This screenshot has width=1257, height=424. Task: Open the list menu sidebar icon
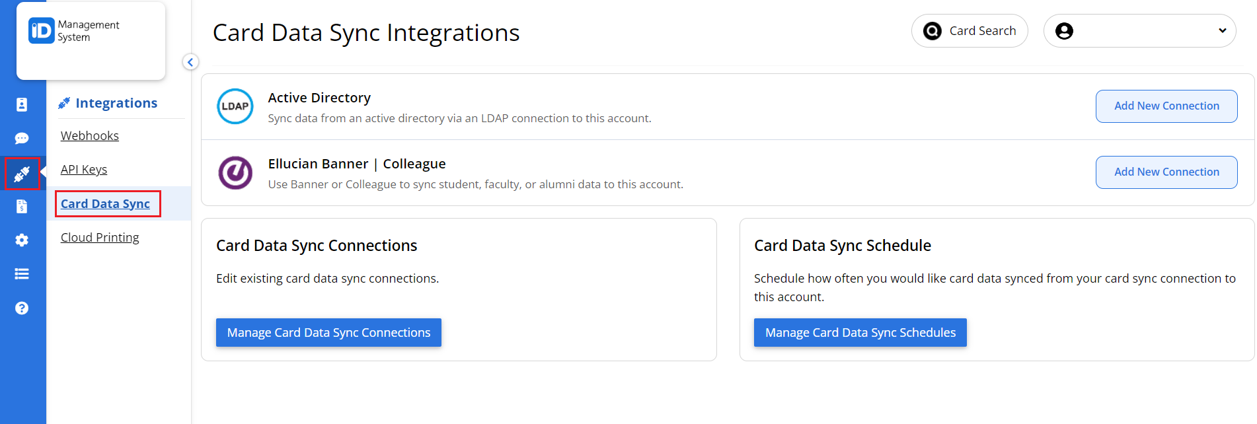[x=22, y=273]
